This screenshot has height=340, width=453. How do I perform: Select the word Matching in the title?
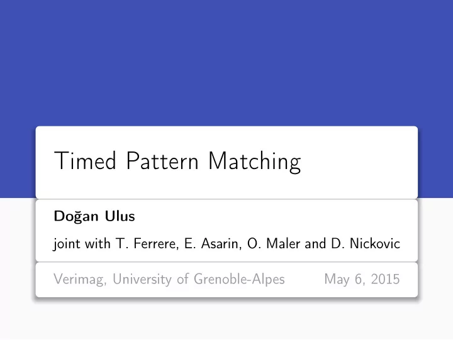click(255, 162)
